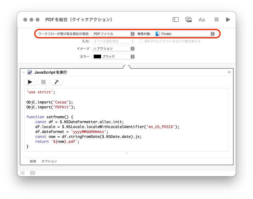Click the ObjC.import('Cocoa') line
Screen dimensions: 253x199
[50, 102]
